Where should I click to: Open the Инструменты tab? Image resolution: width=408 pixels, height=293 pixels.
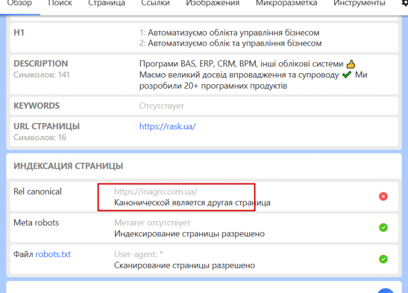(359, 3)
